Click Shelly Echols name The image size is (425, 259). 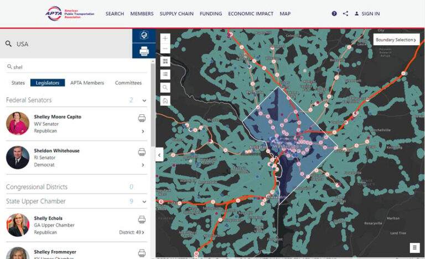(x=48, y=218)
